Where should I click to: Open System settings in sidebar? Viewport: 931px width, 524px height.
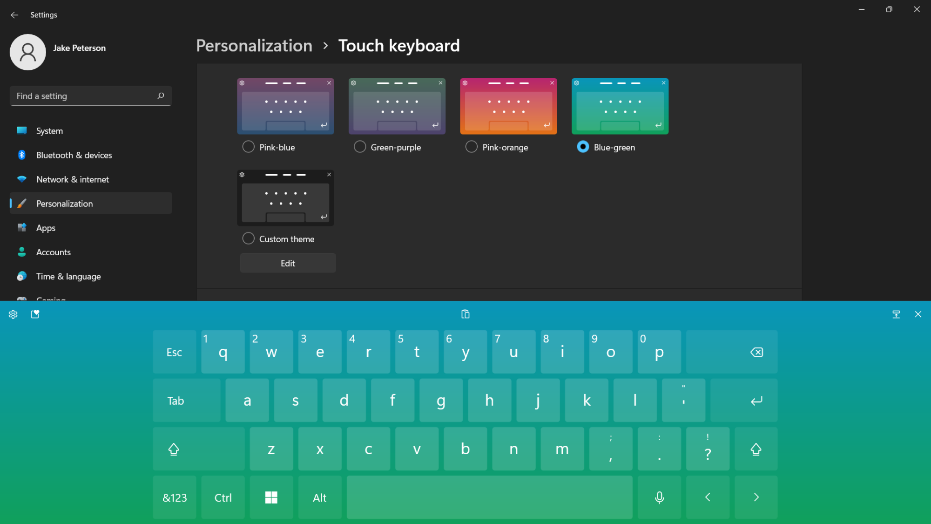tap(91, 131)
